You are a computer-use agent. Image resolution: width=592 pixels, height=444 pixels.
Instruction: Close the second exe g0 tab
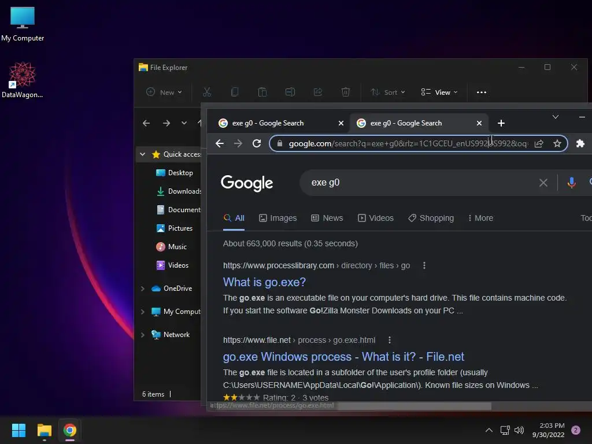(479, 123)
